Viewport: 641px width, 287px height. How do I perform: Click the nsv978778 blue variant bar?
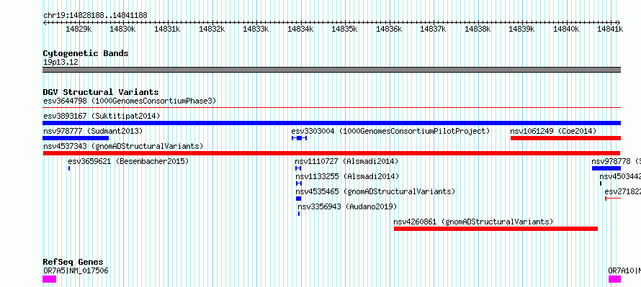[606, 168]
